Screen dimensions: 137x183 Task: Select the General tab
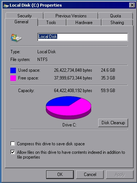[x=21, y=22]
